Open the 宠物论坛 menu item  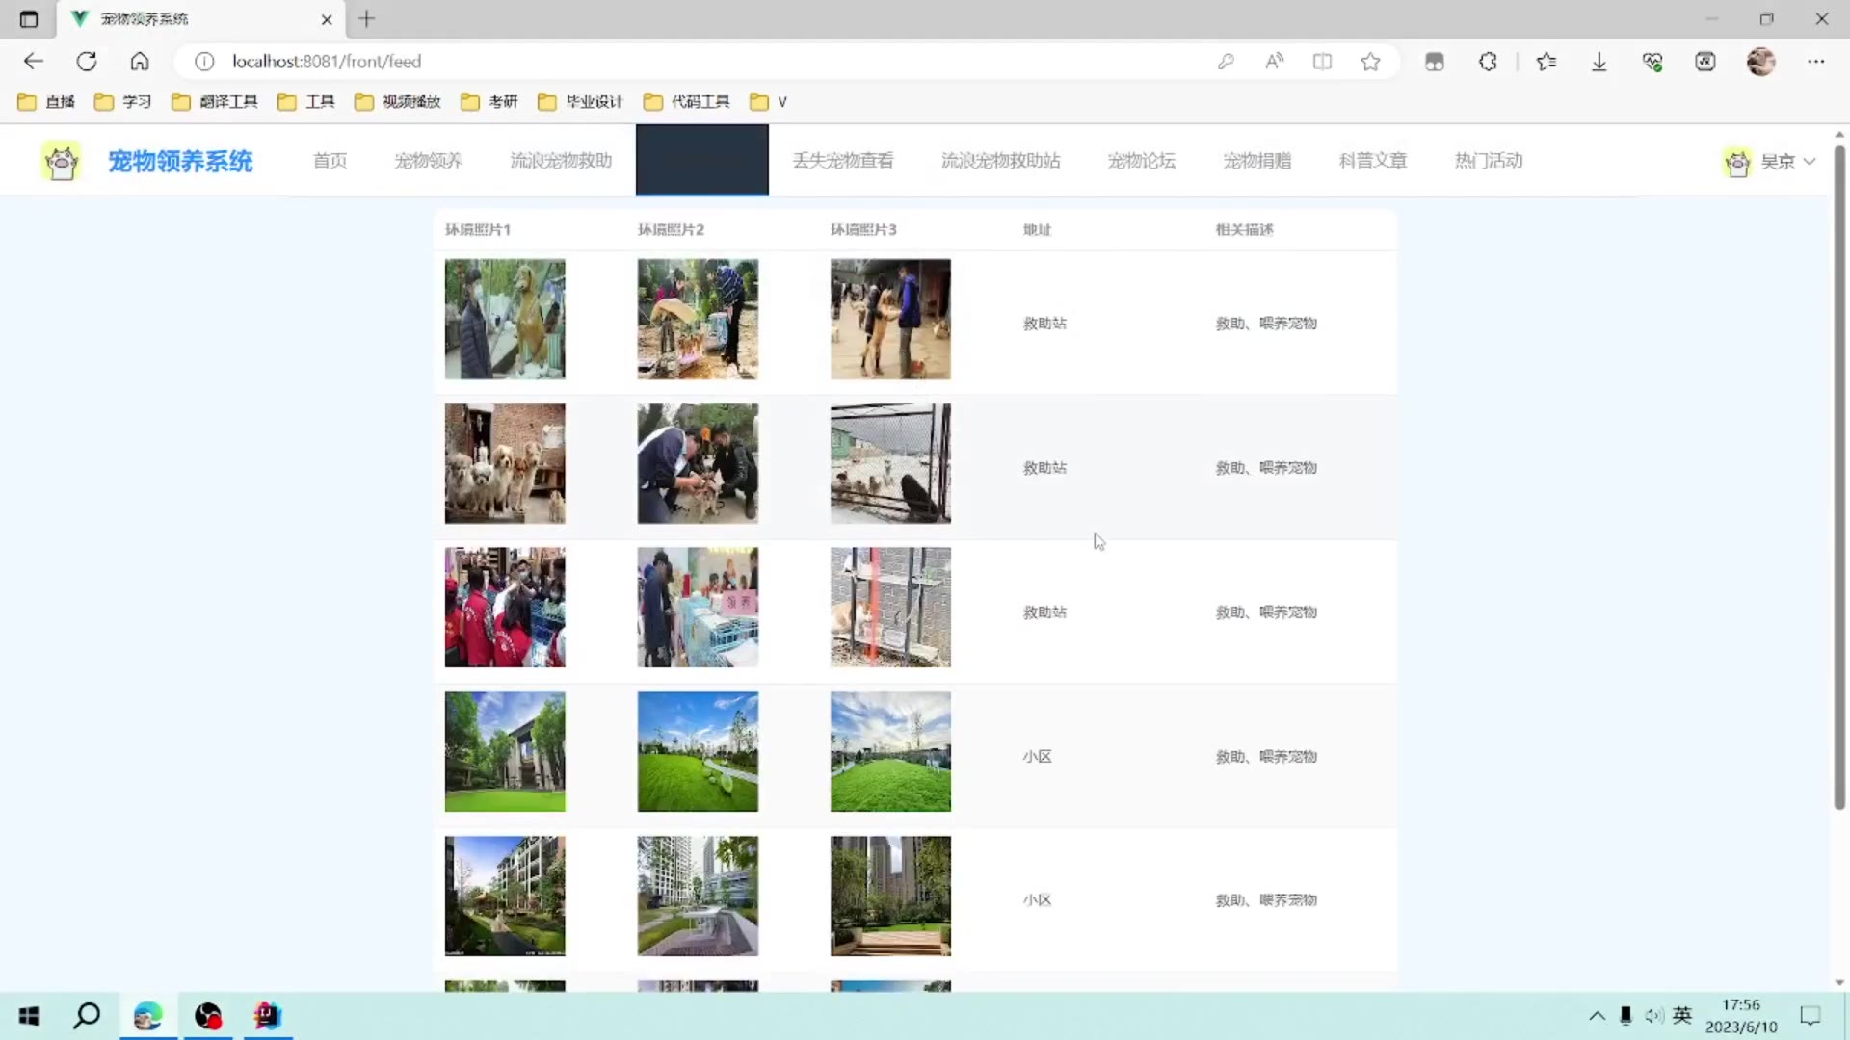tap(1142, 161)
